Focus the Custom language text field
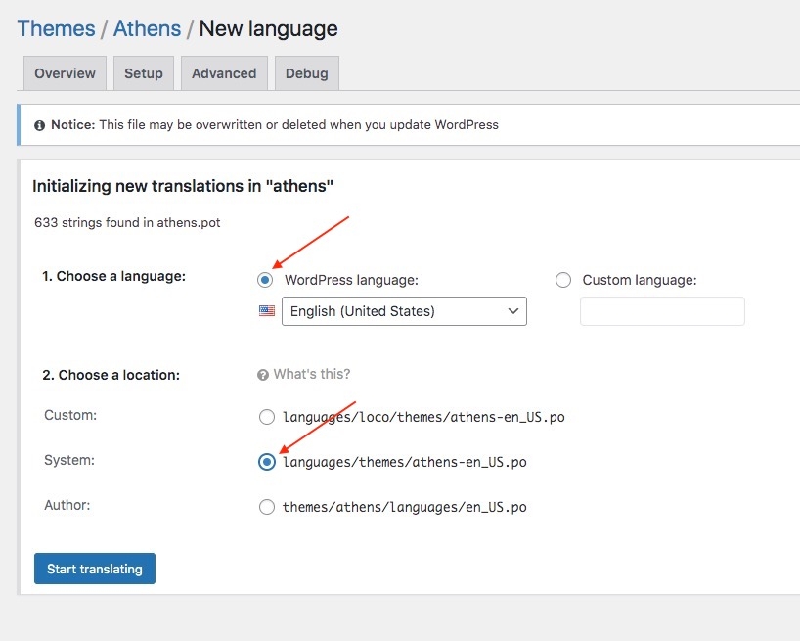 click(662, 311)
